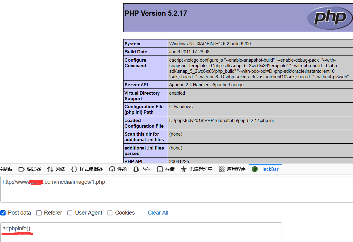This screenshot has width=353, height=242.
Task: Uncheck the Post data checkbox
Action: [x=3, y=213]
